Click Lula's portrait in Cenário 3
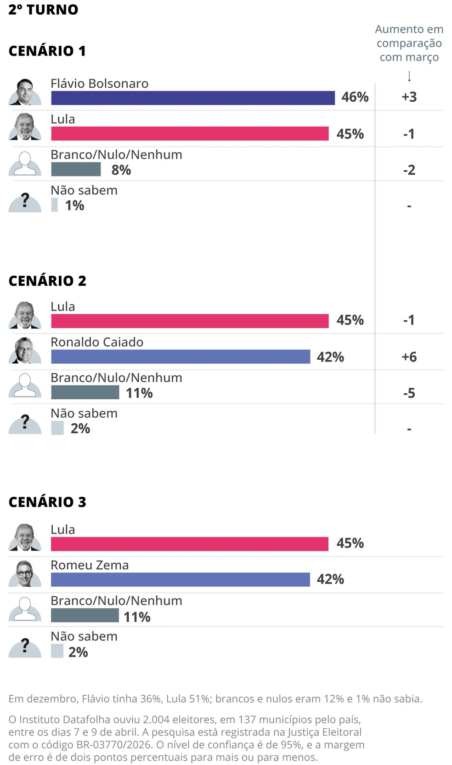This screenshot has height=765, width=452. coord(25,538)
